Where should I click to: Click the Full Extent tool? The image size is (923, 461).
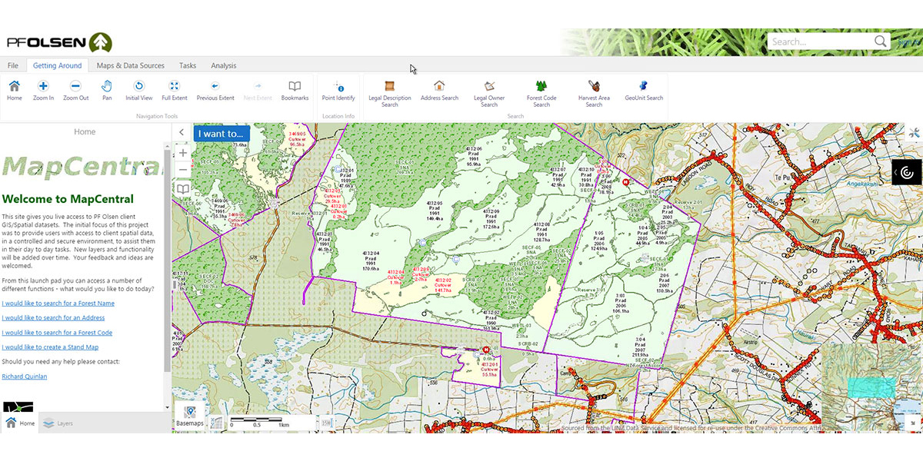point(175,88)
